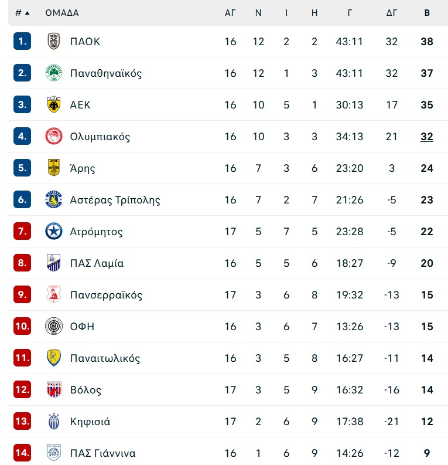The image size is (448, 465).
Task: Click the Ολυμπιακός red round emblem
Action: click(x=54, y=137)
